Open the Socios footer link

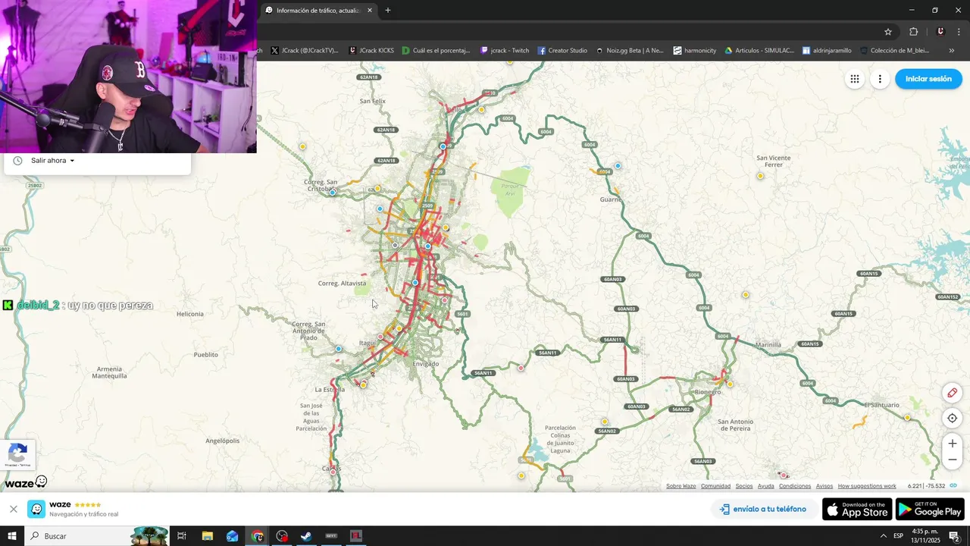coord(744,486)
